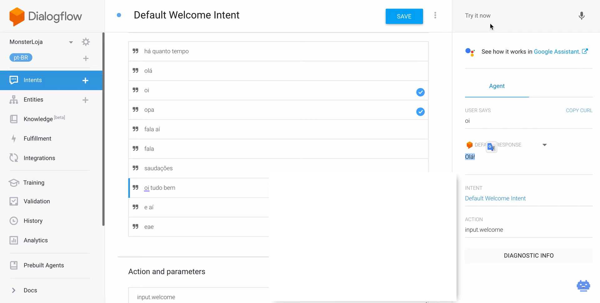Click the Google Assistant logo icon
The image size is (600, 303).
(470, 52)
